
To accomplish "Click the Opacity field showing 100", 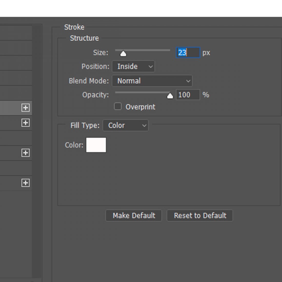I will [x=188, y=95].
